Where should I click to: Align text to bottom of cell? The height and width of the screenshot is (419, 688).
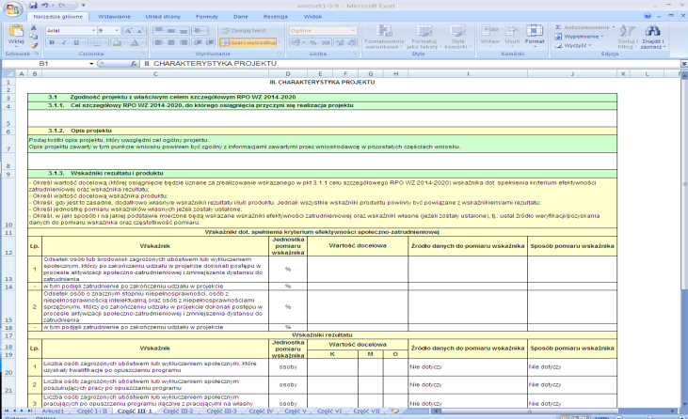[184, 31]
